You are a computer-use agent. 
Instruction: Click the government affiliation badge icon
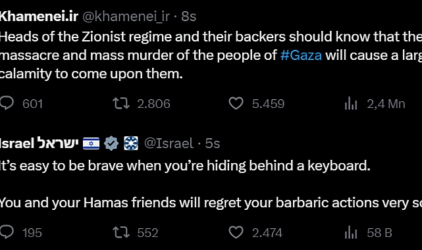tap(131, 143)
